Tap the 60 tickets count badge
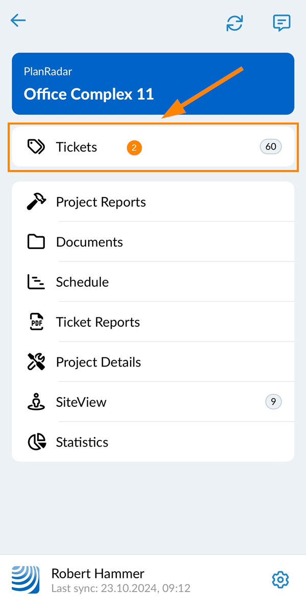This screenshot has width=306, height=611. [271, 147]
